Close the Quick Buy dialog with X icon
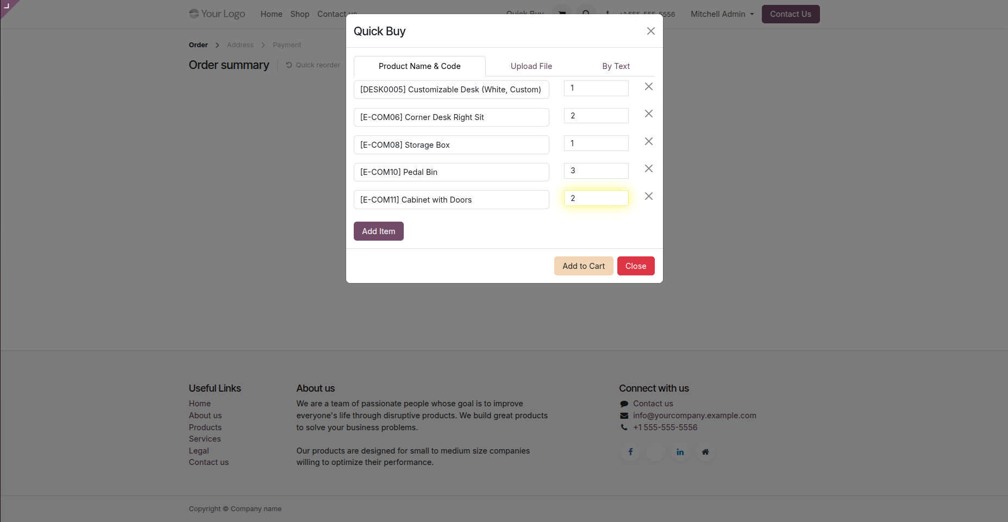 650,32
